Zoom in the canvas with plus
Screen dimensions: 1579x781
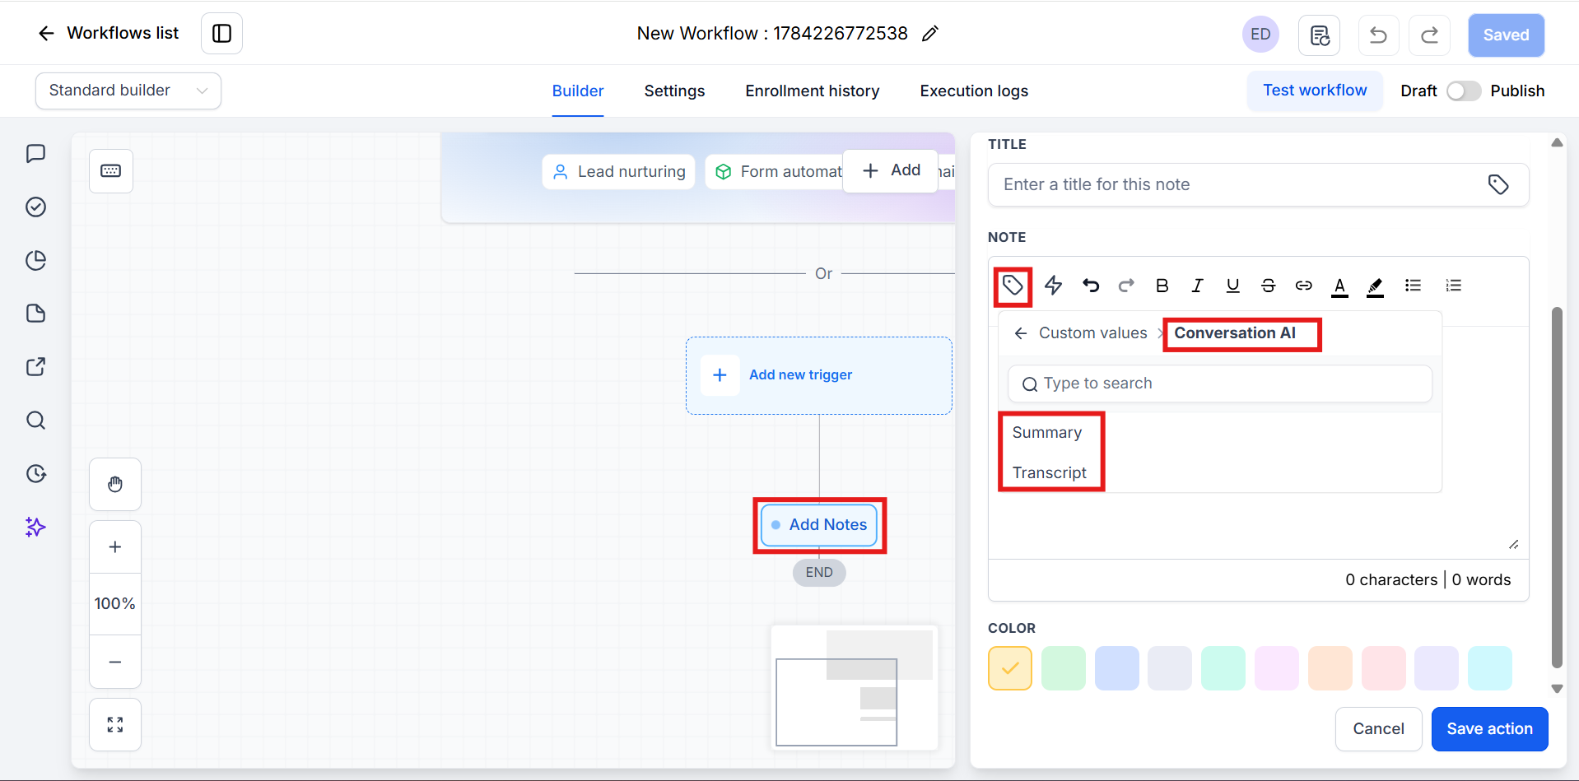click(x=115, y=547)
